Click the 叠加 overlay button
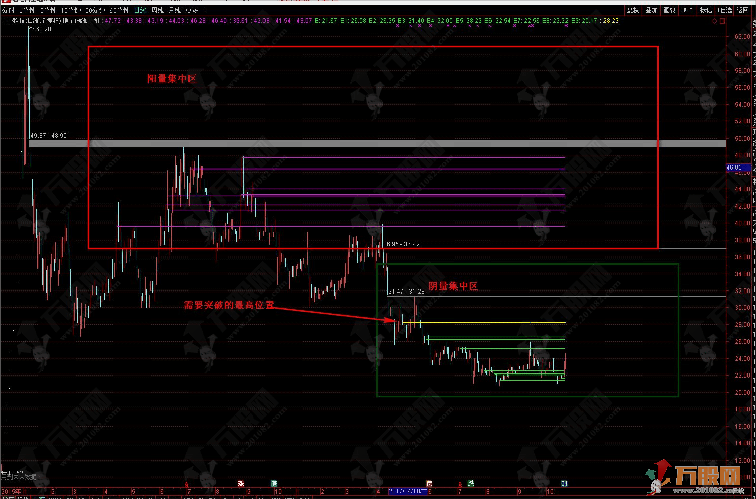This screenshot has height=499, width=756. click(x=651, y=10)
